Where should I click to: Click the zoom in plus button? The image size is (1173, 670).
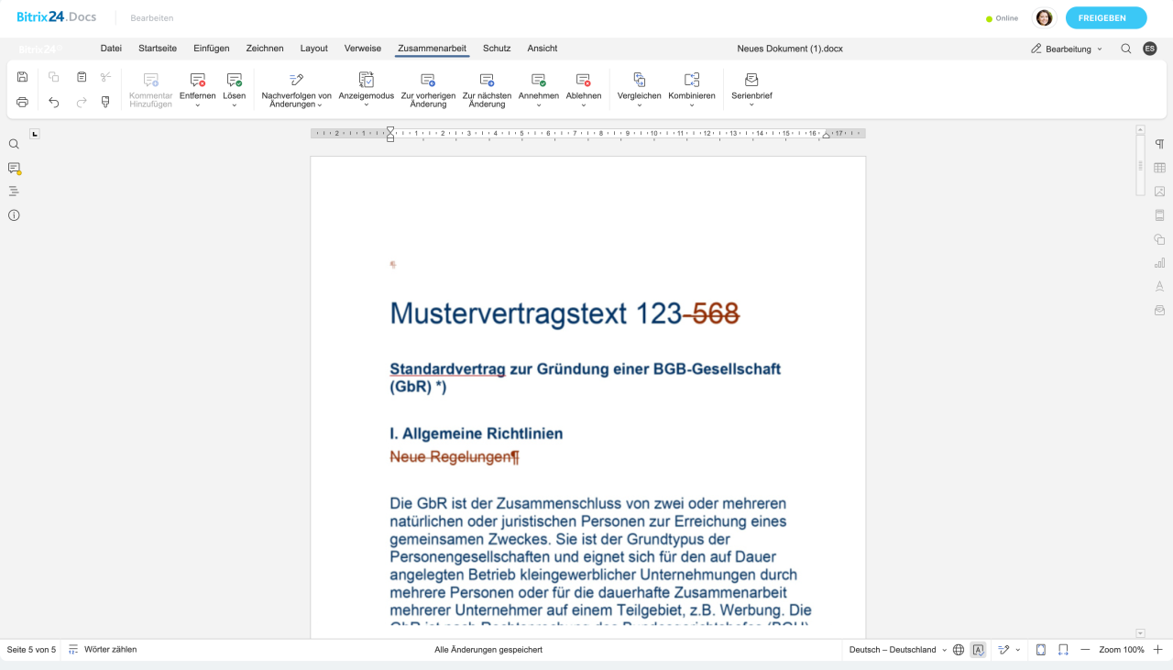(x=1158, y=650)
